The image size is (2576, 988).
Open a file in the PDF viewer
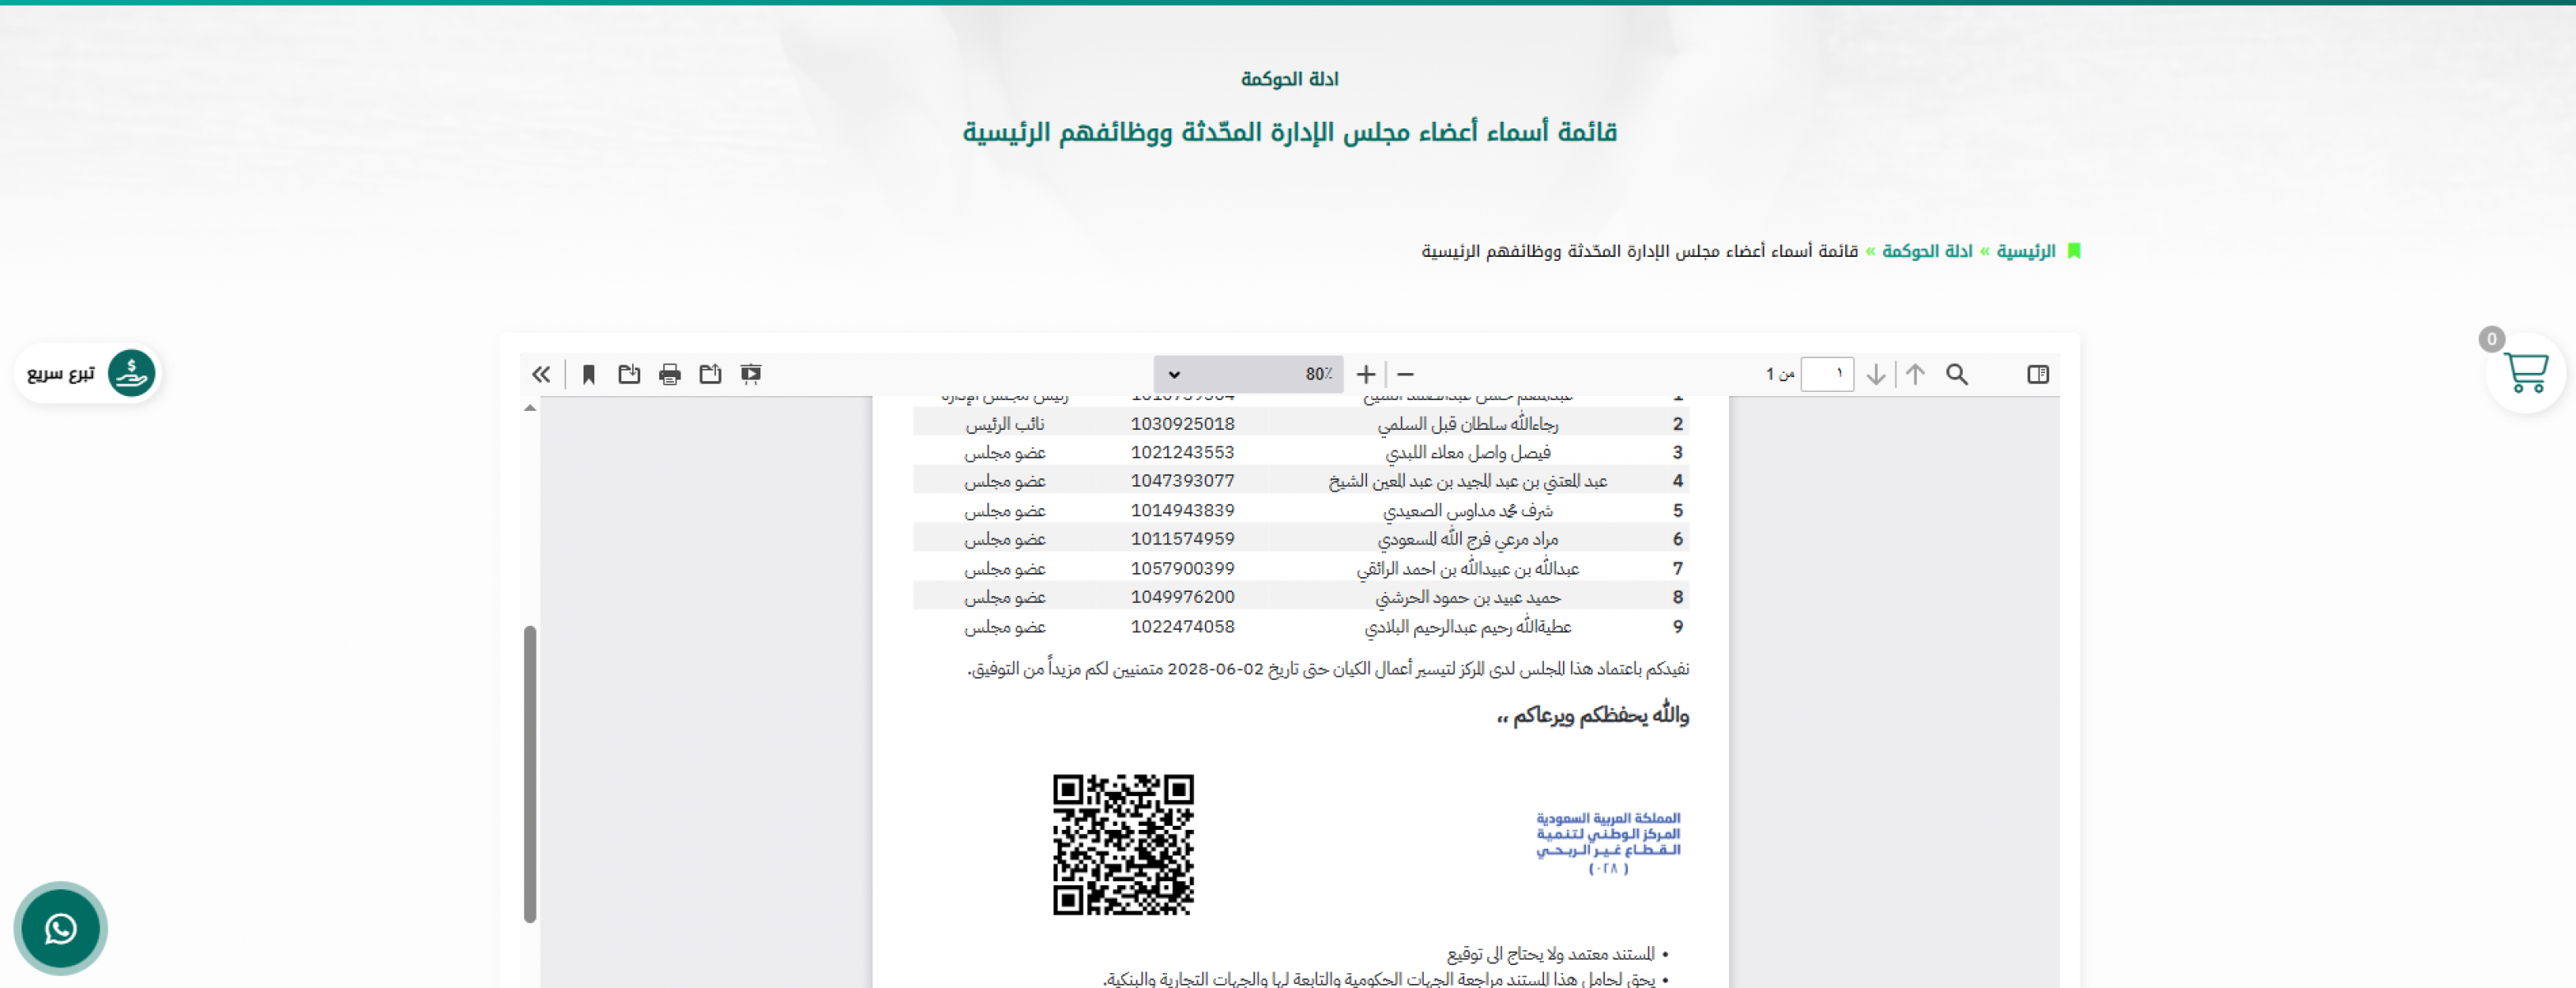710,374
